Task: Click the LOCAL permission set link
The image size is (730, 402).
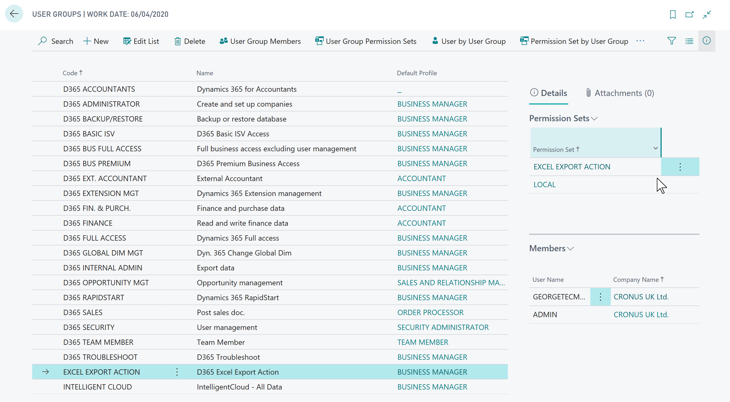Action: click(544, 185)
